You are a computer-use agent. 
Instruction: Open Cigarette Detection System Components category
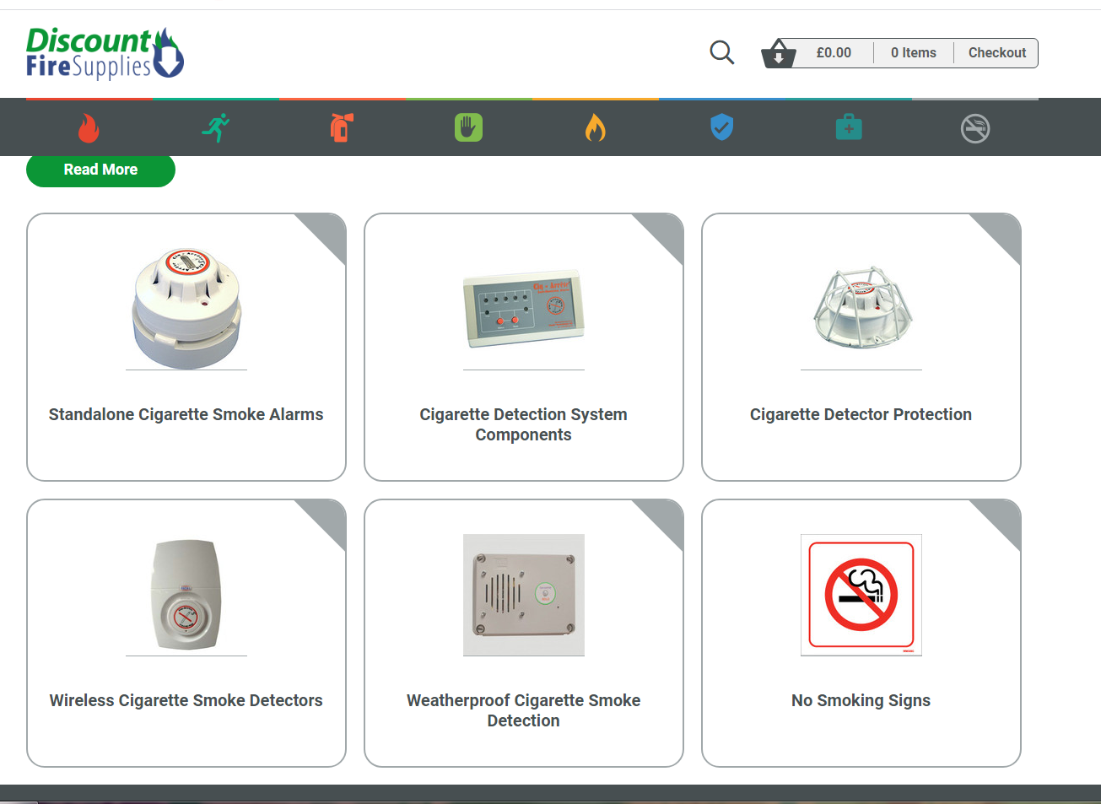click(x=523, y=424)
